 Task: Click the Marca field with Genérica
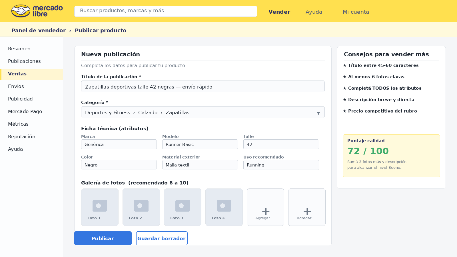pyautogui.click(x=119, y=144)
